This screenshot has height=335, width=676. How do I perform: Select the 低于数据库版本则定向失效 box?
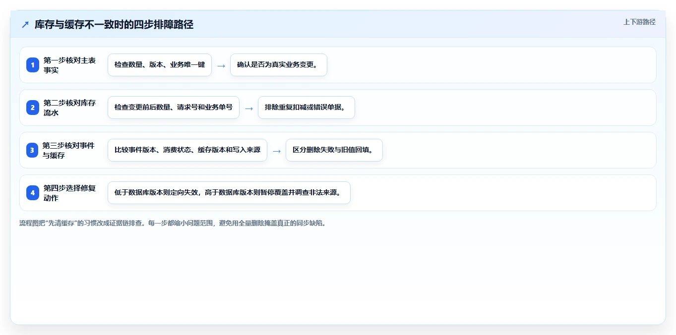[229, 193]
